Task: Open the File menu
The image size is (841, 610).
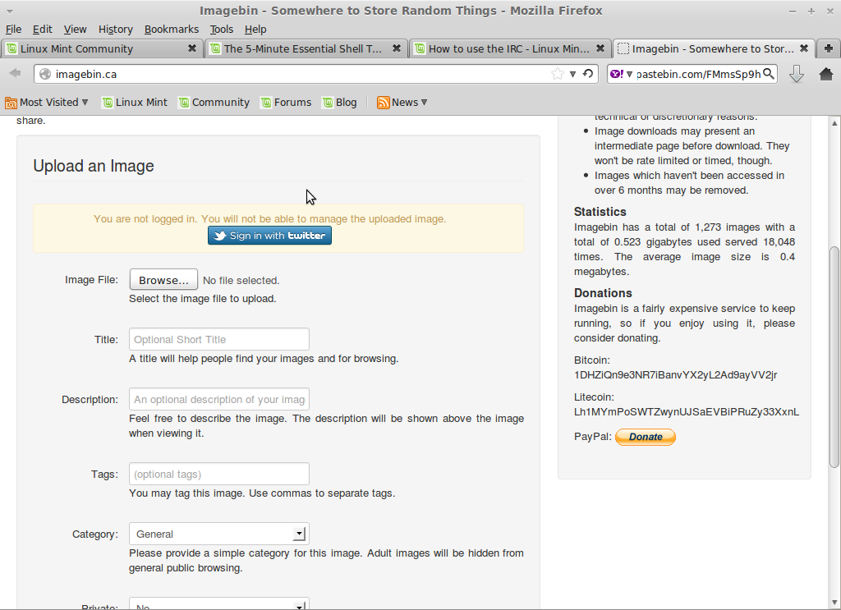Action: click(x=13, y=30)
